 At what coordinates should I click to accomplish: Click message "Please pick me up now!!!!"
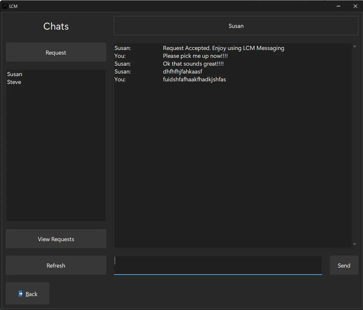point(195,56)
